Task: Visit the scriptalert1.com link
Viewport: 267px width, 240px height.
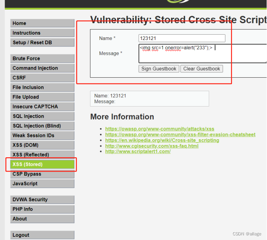Action: [138, 152]
